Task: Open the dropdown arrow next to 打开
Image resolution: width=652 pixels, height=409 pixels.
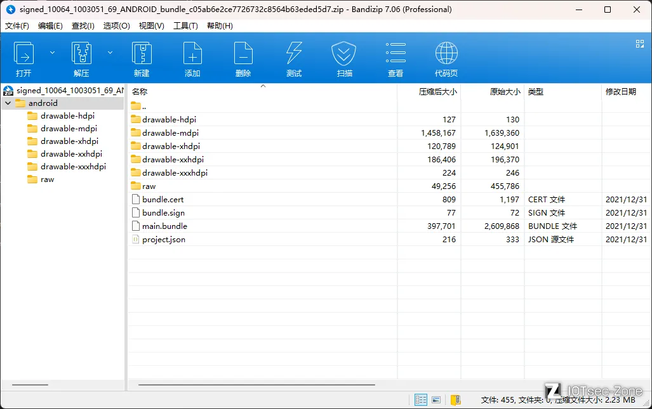Action: (53, 53)
